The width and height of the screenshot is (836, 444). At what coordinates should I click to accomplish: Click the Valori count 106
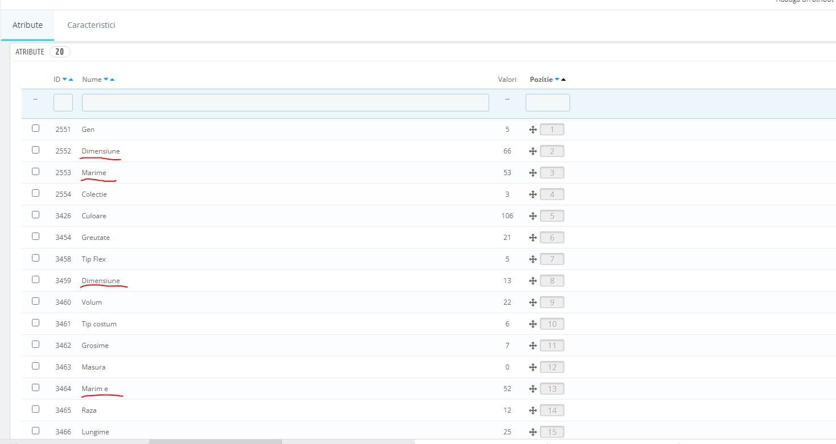(x=507, y=216)
